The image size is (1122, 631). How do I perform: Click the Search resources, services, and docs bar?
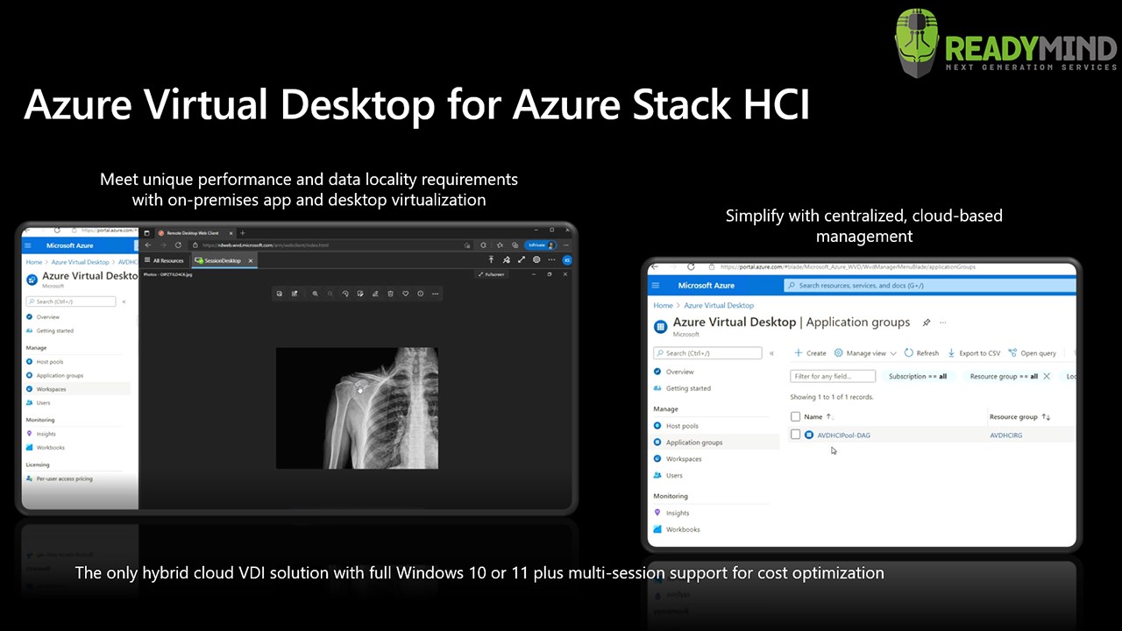click(x=929, y=286)
